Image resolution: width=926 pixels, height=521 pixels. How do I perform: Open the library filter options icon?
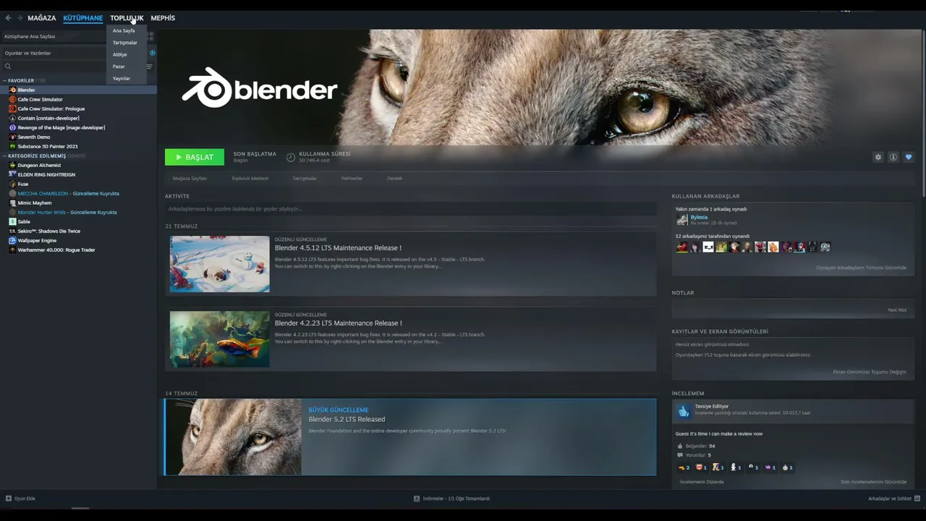[x=149, y=67]
